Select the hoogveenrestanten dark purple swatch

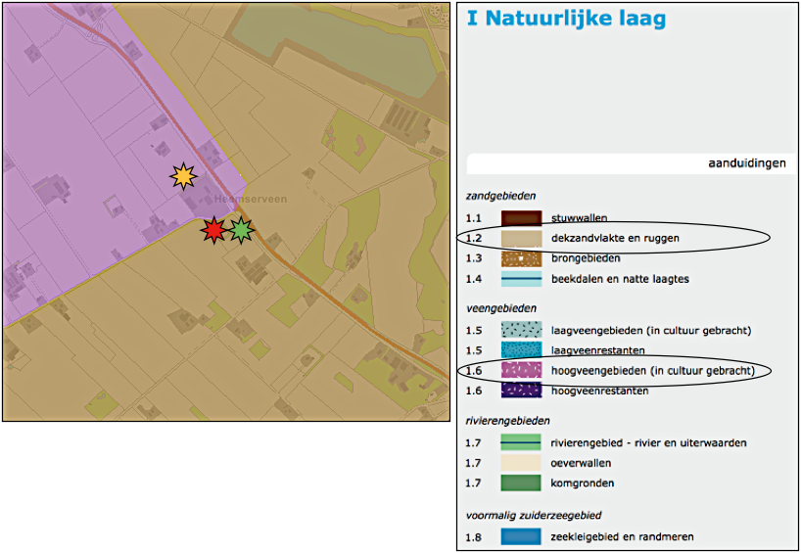(x=521, y=391)
